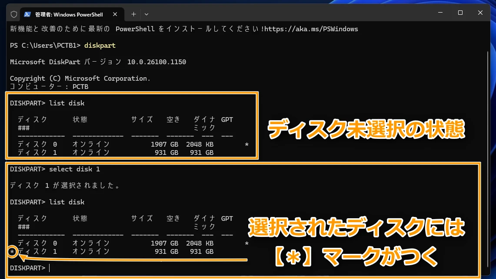Click the ディスク 1 が選択されました message

(65, 185)
